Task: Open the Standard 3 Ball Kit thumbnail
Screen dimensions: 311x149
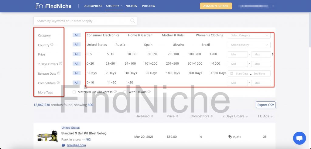Action: (x=48, y=136)
